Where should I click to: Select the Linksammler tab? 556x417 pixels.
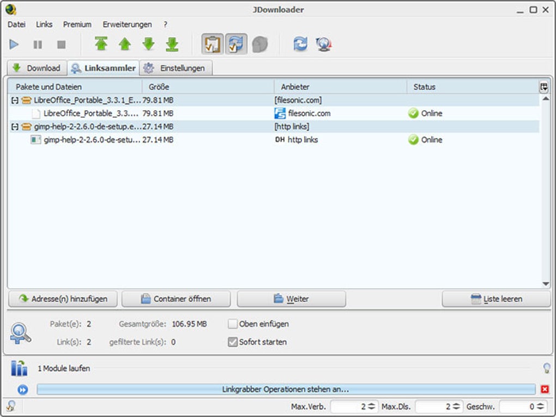click(x=103, y=68)
